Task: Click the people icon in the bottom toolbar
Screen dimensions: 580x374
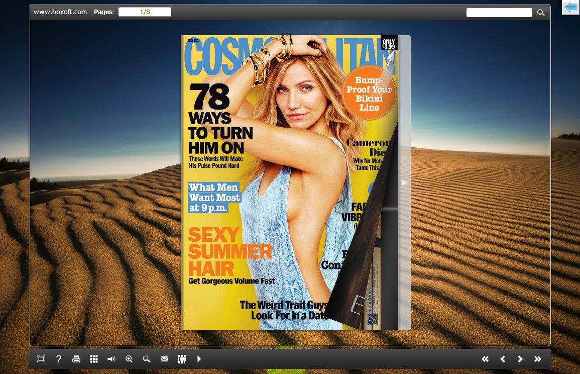Action: point(182,359)
